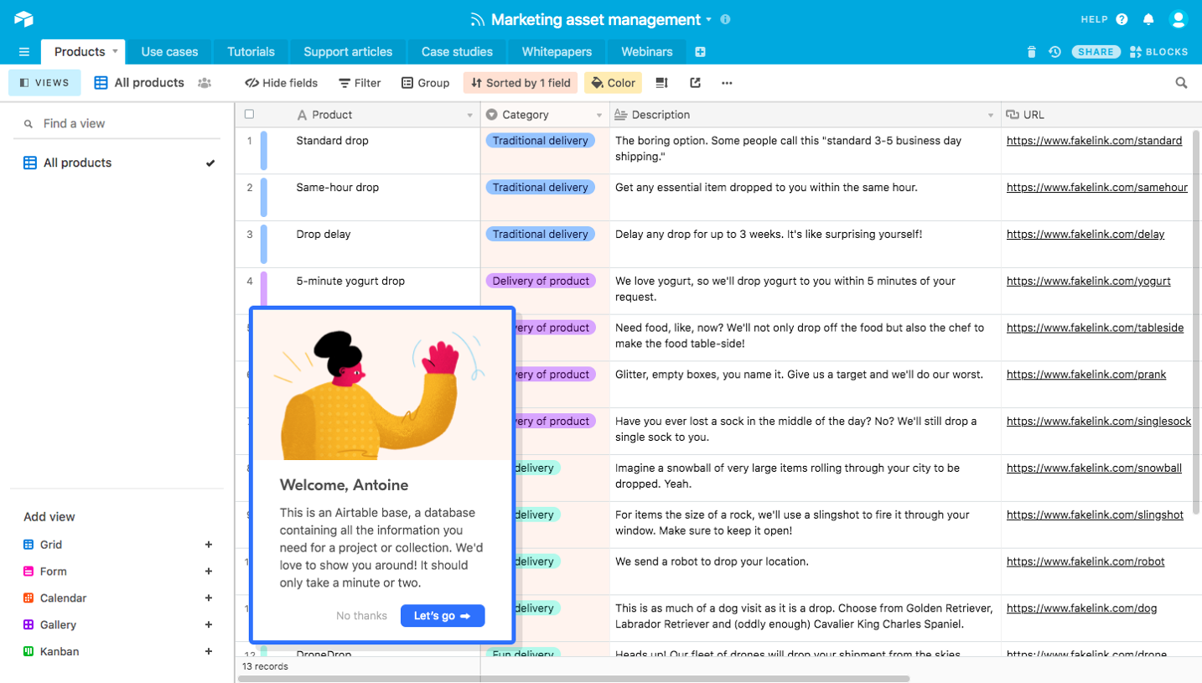Open the Sorted by 1 field menu
The height and width of the screenshot is (683, 1202).
(x=521, y=83)
